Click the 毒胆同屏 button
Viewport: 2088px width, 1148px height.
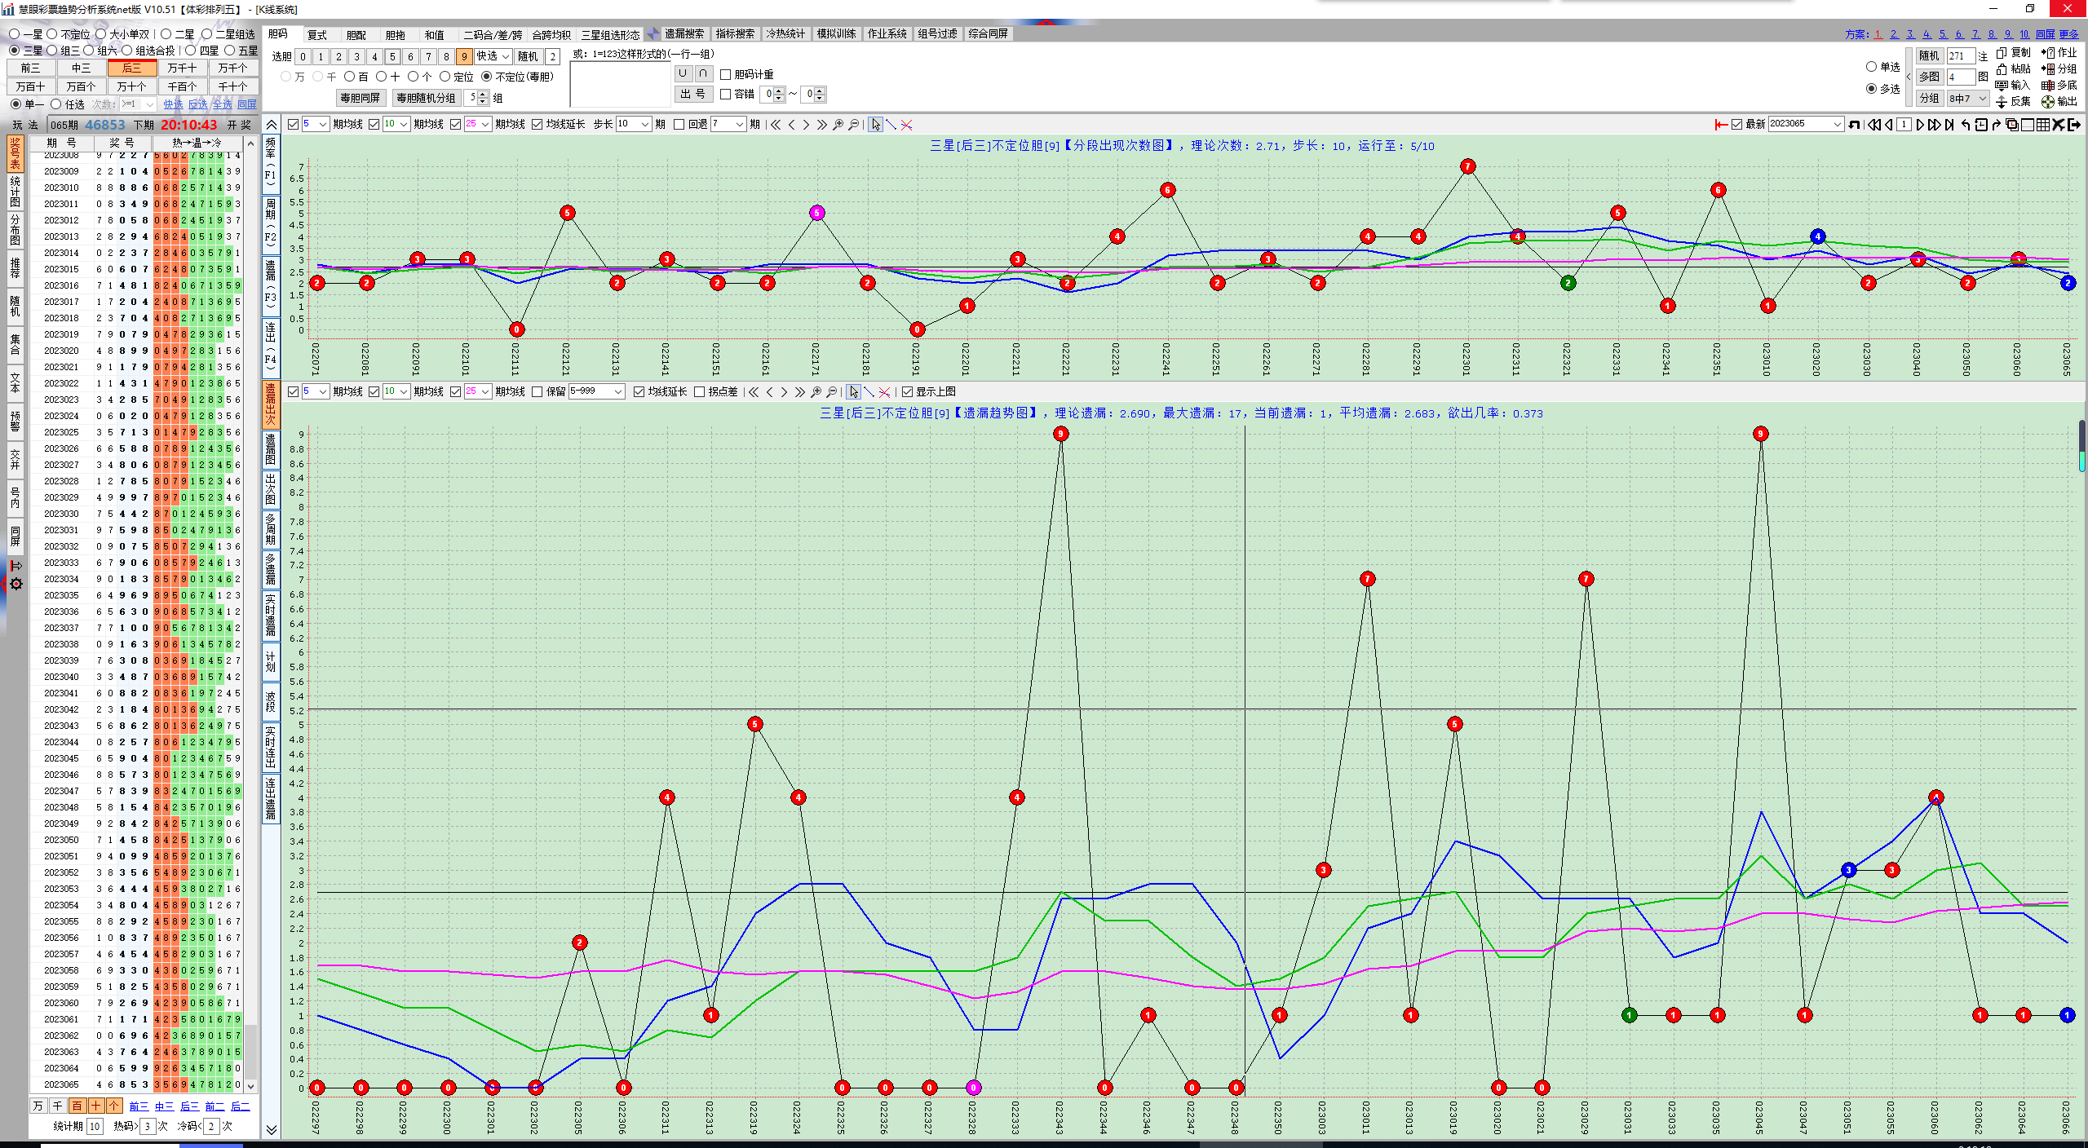pos(361,98)
